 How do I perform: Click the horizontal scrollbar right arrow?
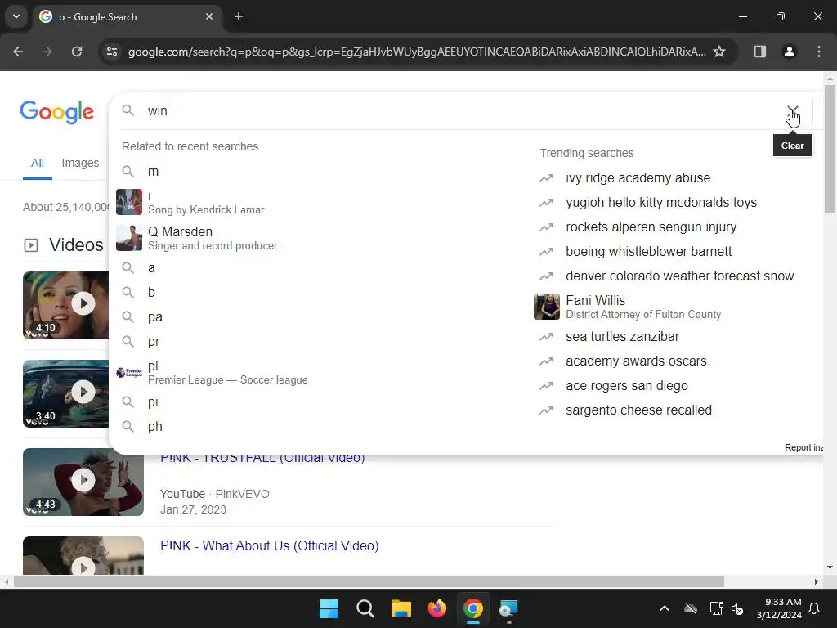(x=817, y=581)
